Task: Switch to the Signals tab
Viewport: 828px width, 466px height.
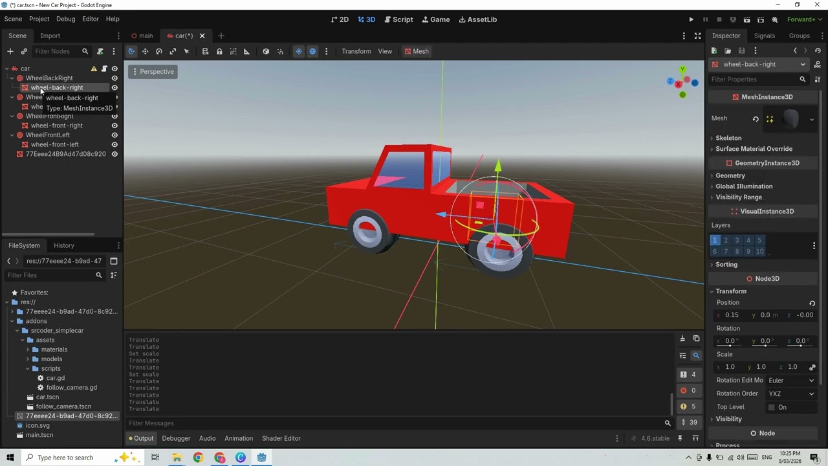Action: (764, 36)
